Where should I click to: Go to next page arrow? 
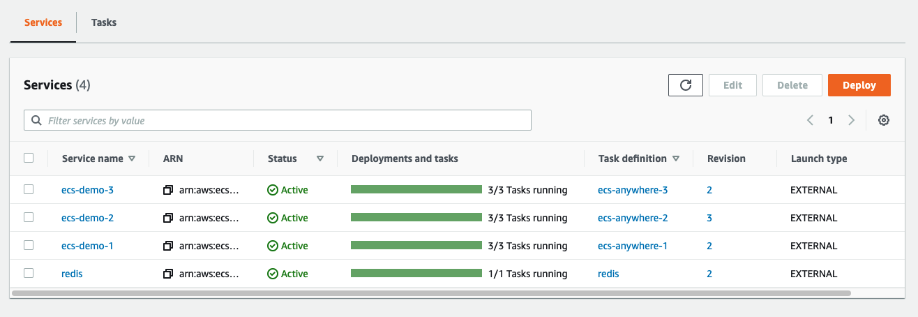point(851,120)
